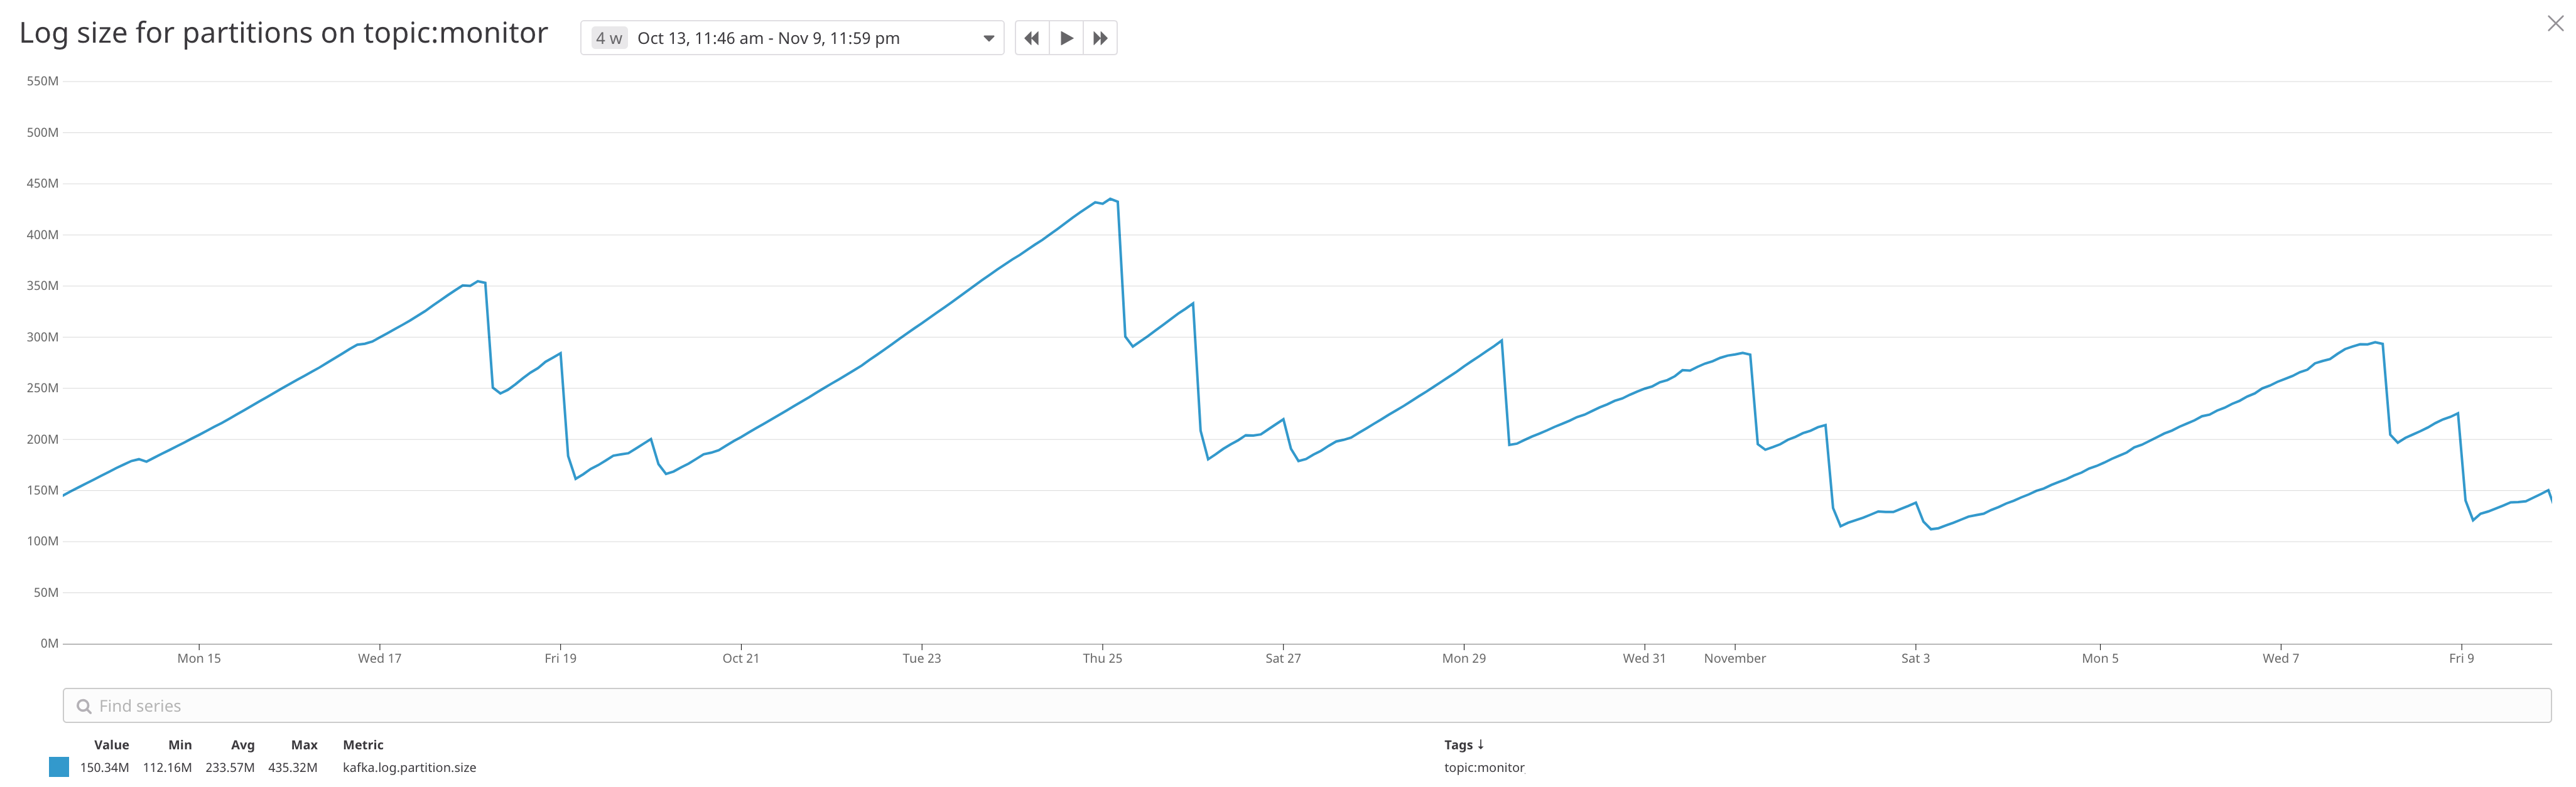Click the Tags sort arrow
Screen dimensions: 2576x787
click(x=1481, y=744)
